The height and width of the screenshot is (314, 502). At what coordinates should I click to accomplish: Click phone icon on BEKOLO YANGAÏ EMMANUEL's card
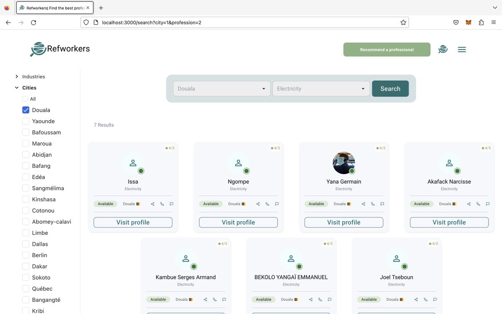[320, 299]
